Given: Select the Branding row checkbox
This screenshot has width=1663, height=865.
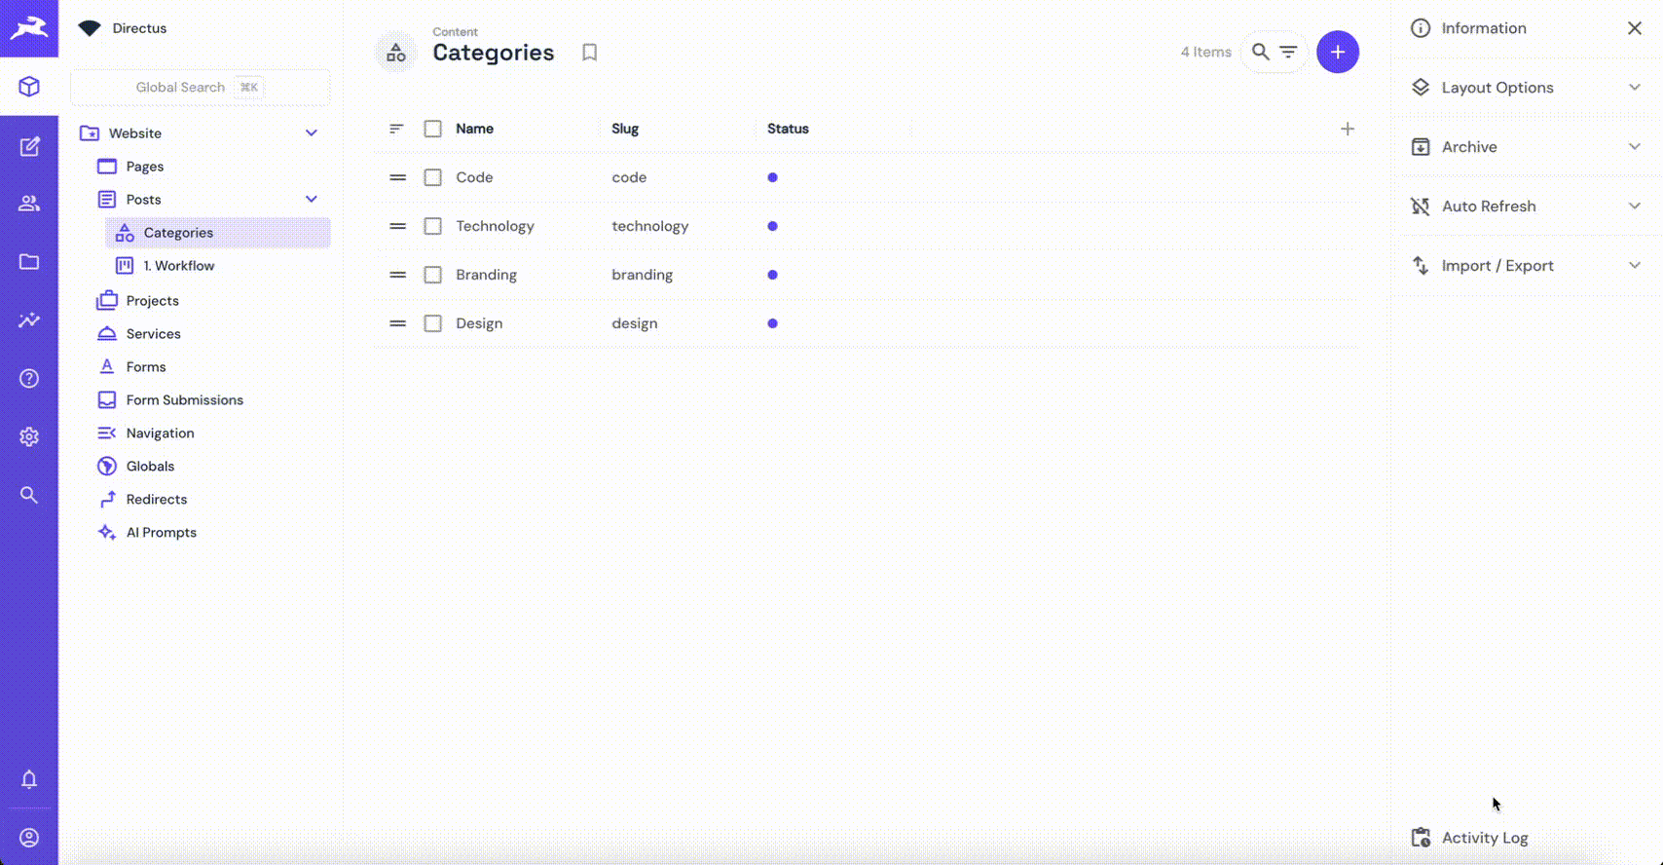Looking at the screenshot, I should pyautogui.click(x=433, y=275).
